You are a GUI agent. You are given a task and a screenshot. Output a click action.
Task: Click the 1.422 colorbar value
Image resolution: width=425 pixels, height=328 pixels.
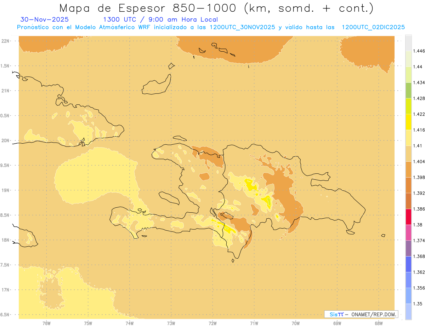click(419, 114)
